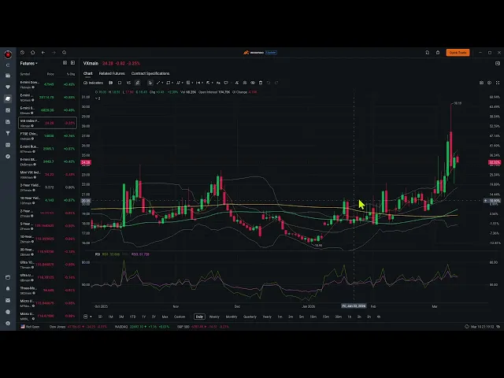Select the rectangle shape drawing tool
Viewport: 504px width, 378px height.
pos(168,83)
